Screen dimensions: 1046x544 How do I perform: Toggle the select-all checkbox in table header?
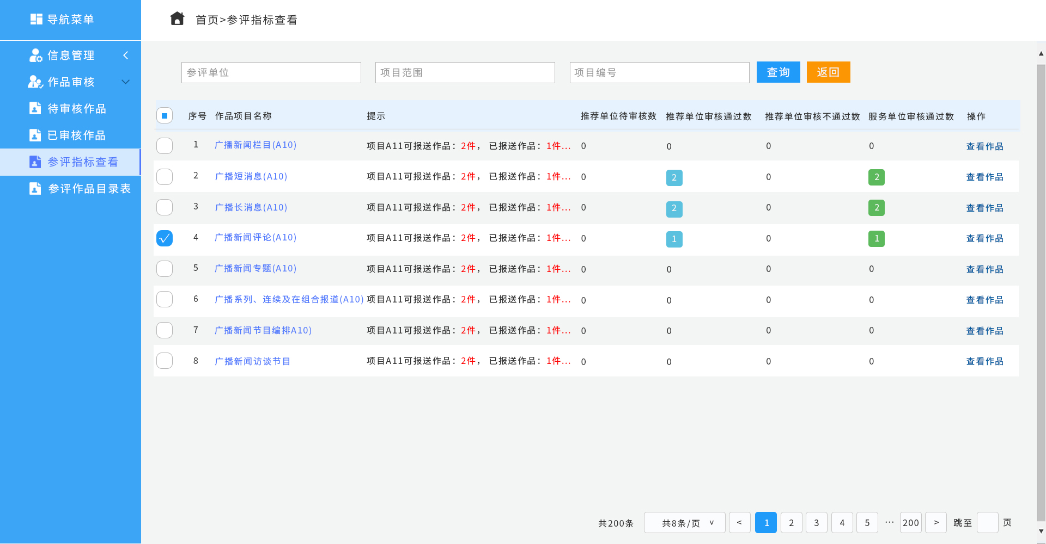pos(165,115)
